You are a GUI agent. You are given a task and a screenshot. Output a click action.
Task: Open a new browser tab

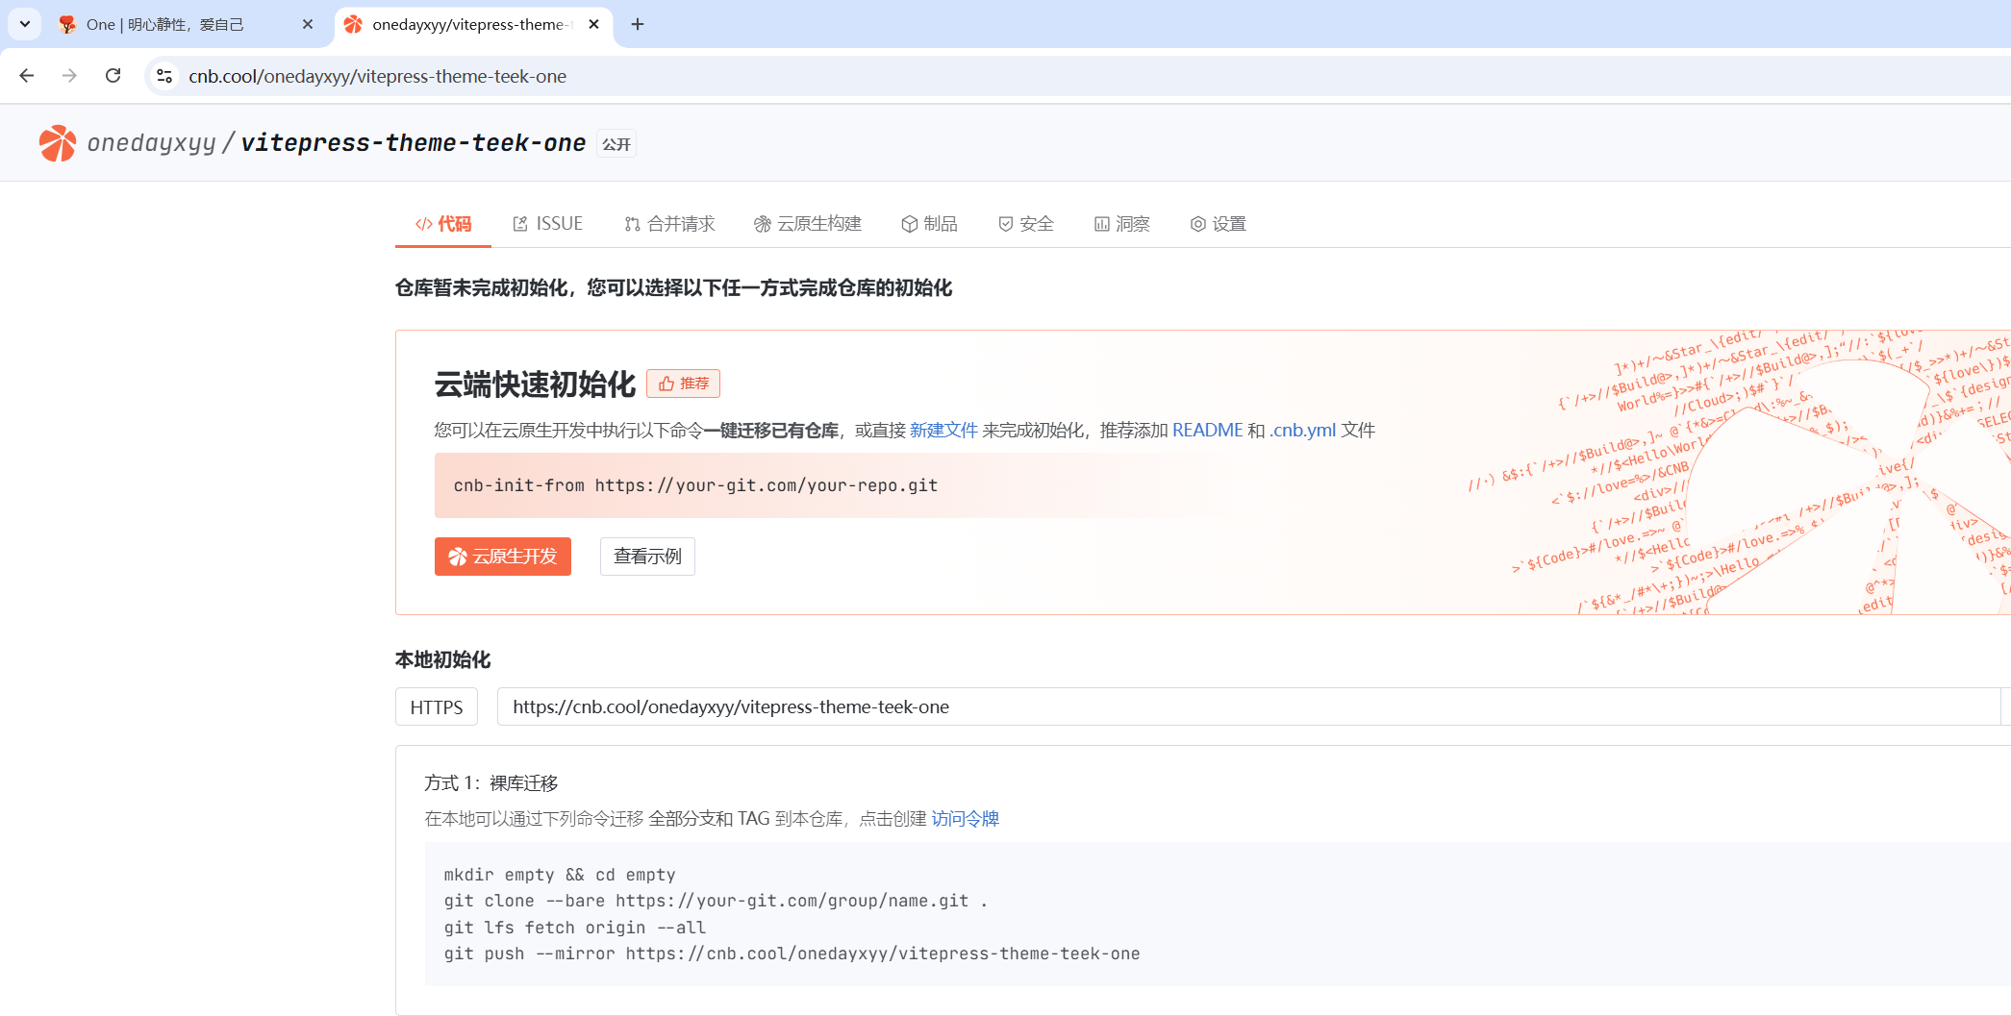tap(638, 24)
